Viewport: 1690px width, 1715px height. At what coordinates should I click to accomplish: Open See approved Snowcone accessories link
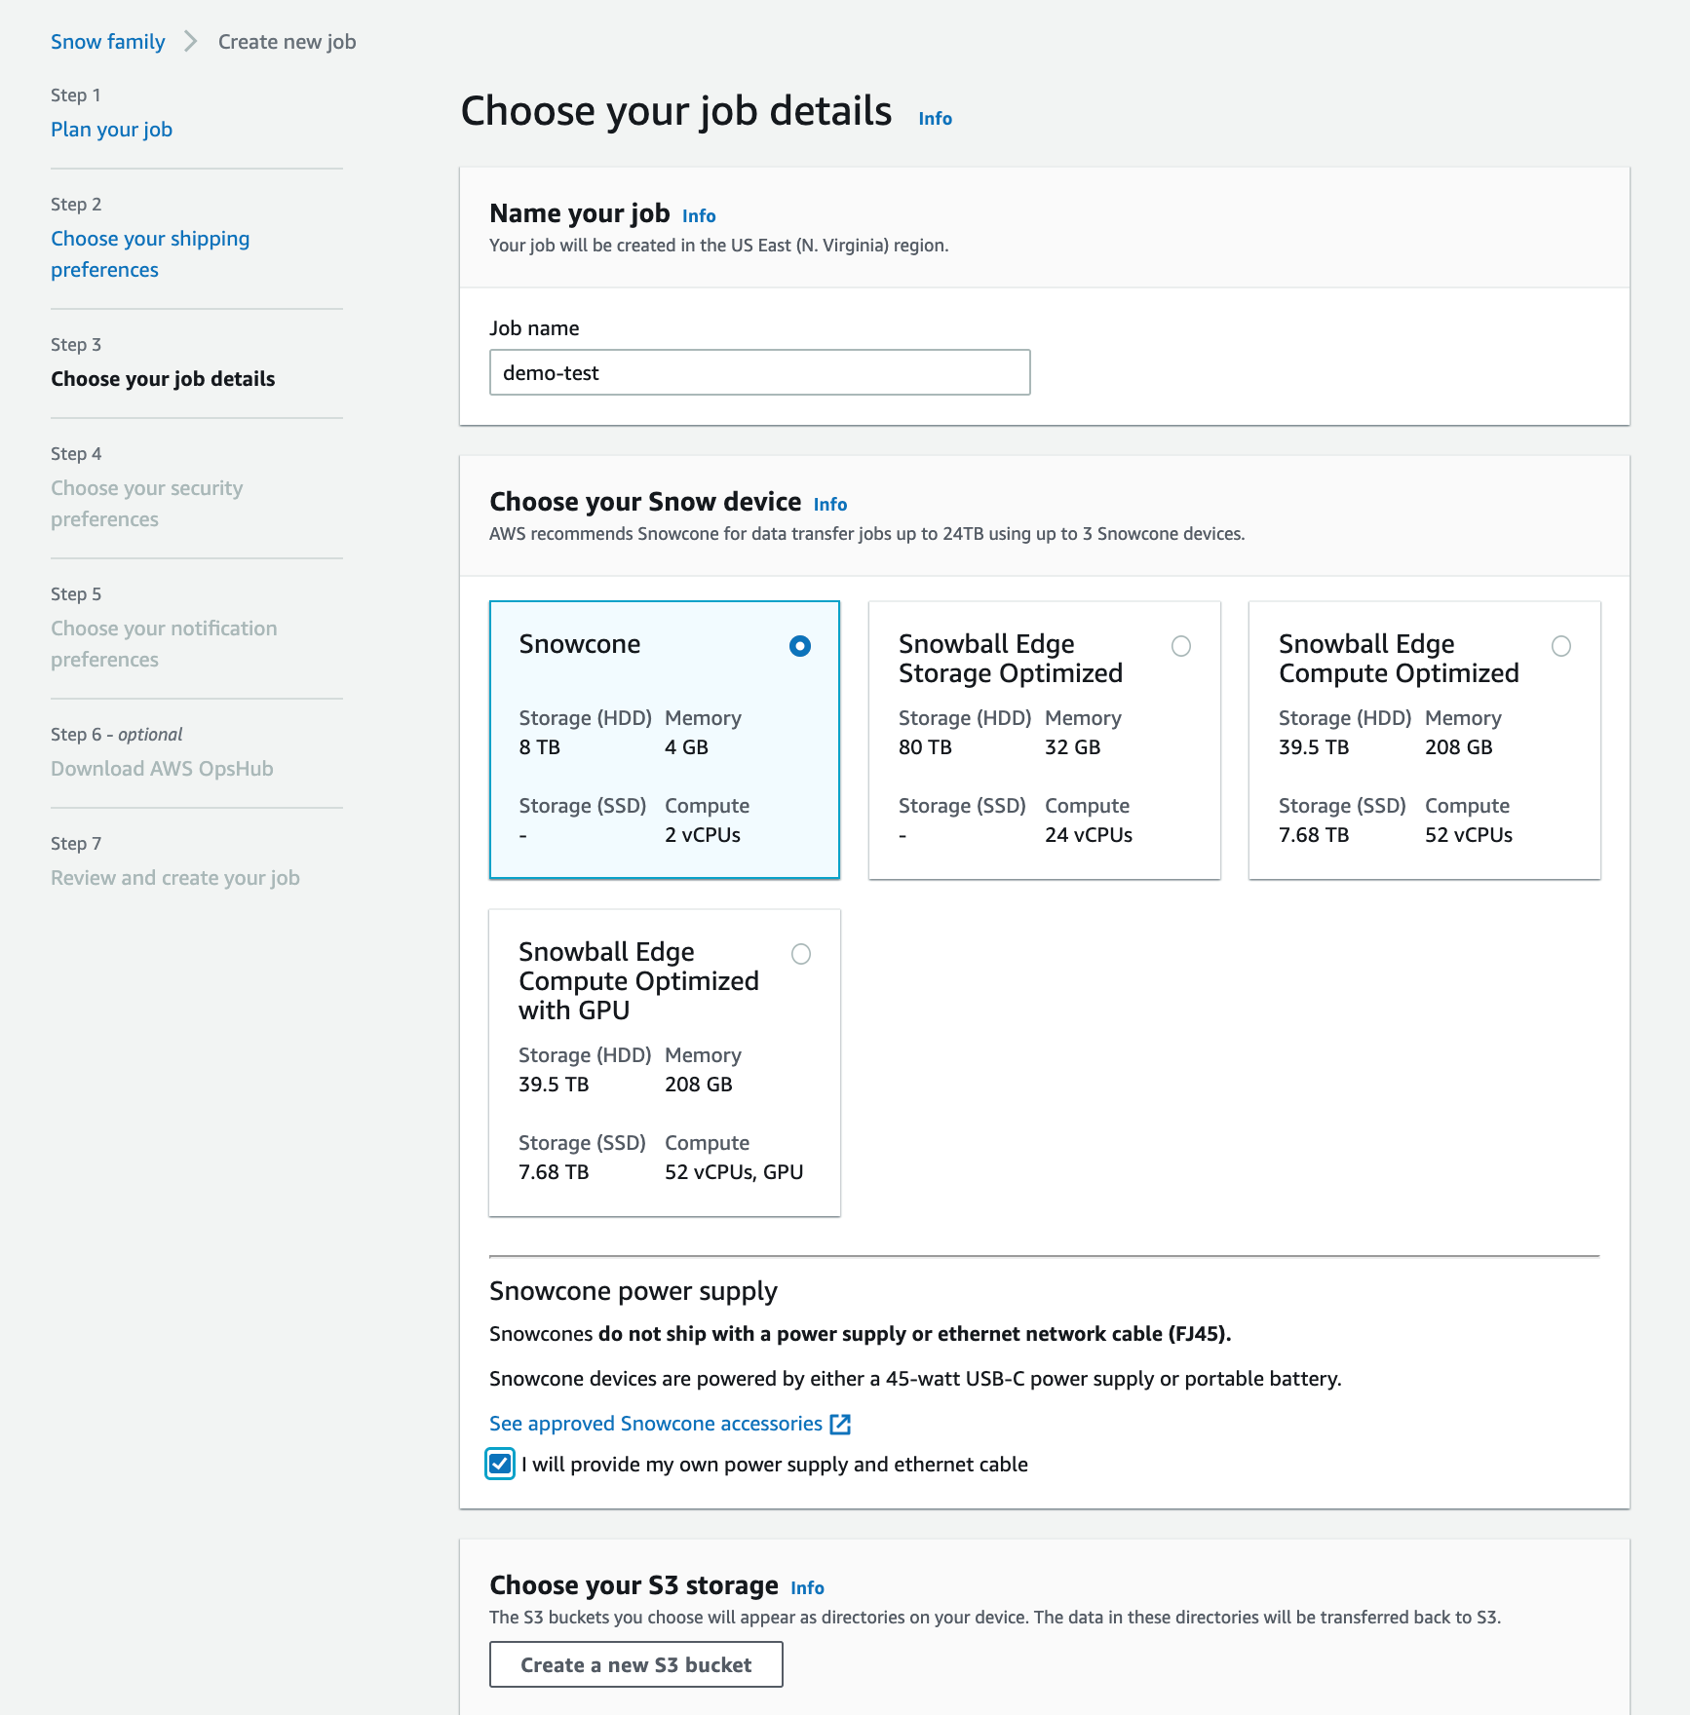(656, 1424)
